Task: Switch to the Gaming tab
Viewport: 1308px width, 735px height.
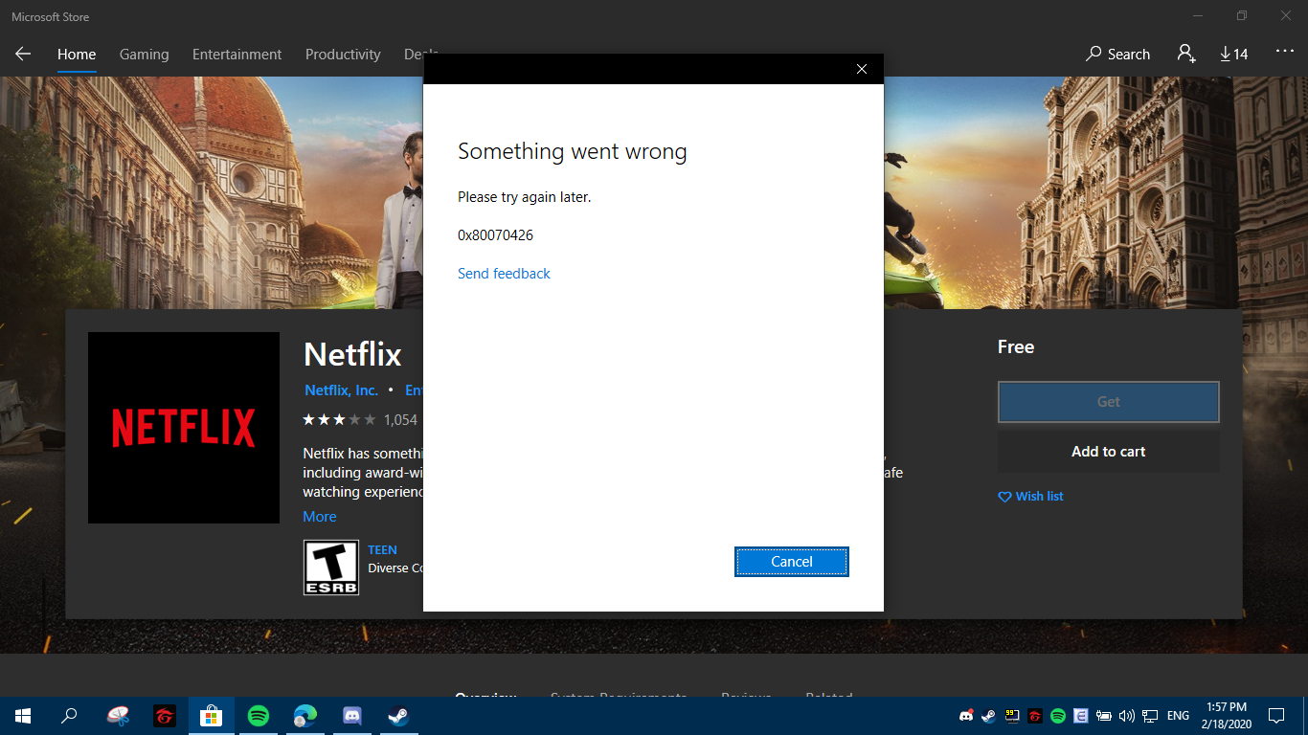Action: point(144,55)
